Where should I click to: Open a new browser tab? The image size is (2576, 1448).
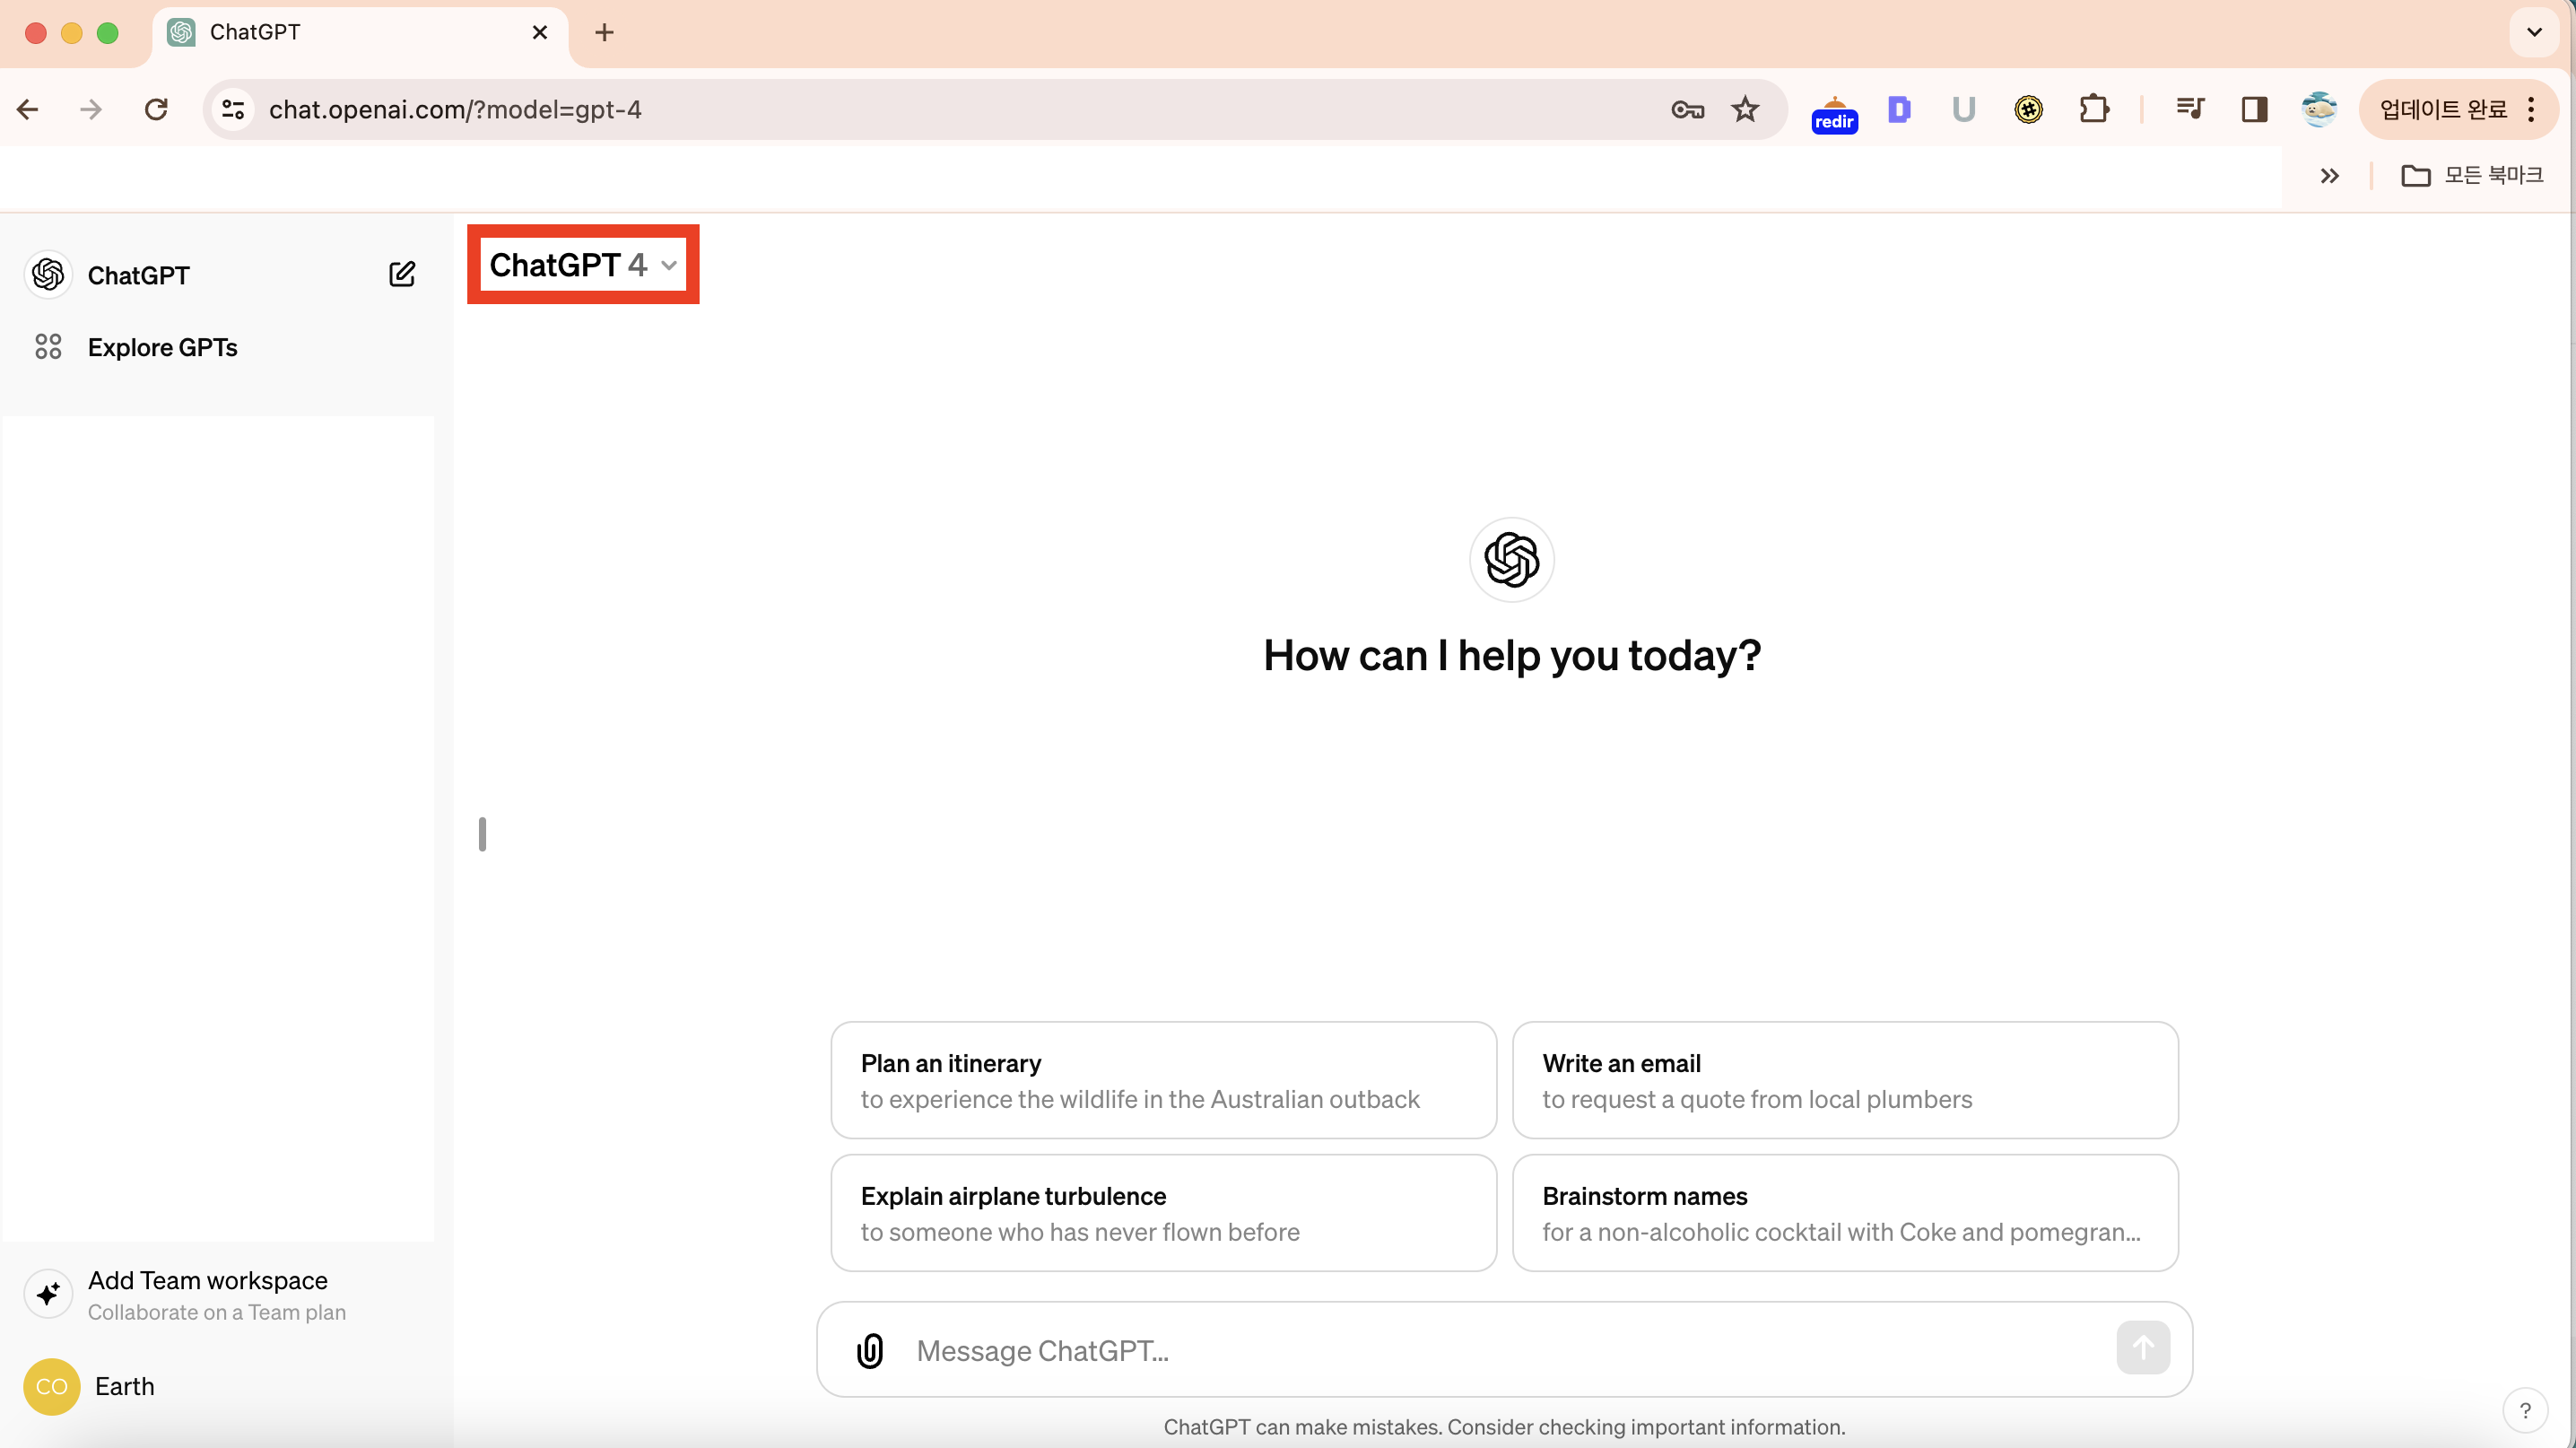pos(604,32)
